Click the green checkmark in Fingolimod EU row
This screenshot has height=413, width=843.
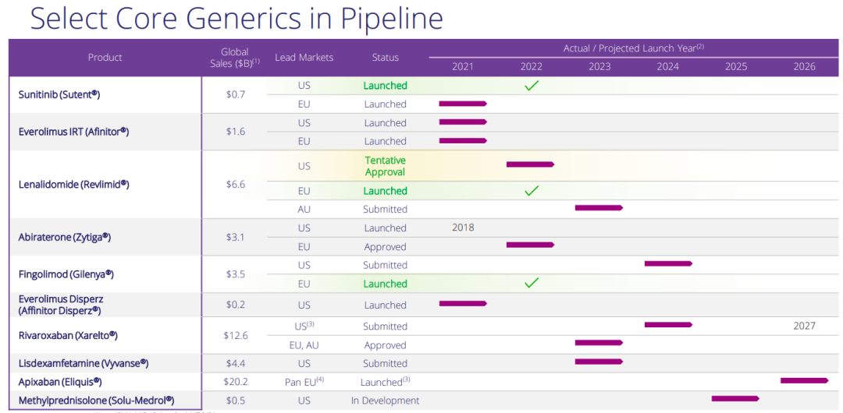[x=532, y=283]
